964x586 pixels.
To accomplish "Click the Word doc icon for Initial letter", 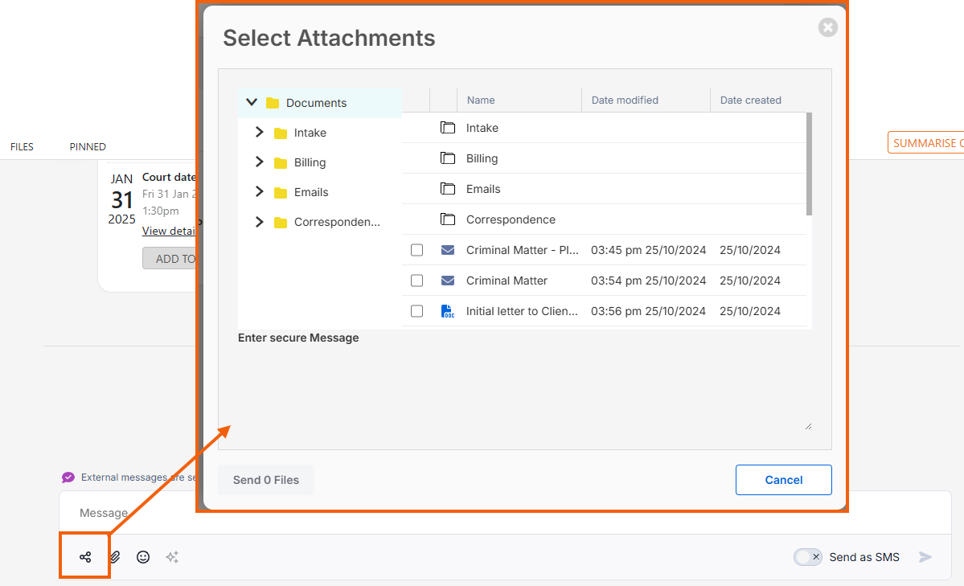I will [448, 311].
